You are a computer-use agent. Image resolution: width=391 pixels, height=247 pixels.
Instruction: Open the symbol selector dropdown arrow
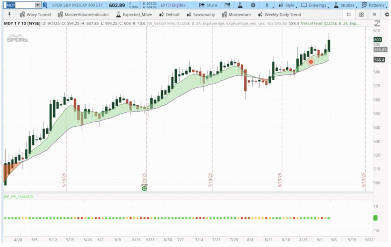tap(37, 5)
